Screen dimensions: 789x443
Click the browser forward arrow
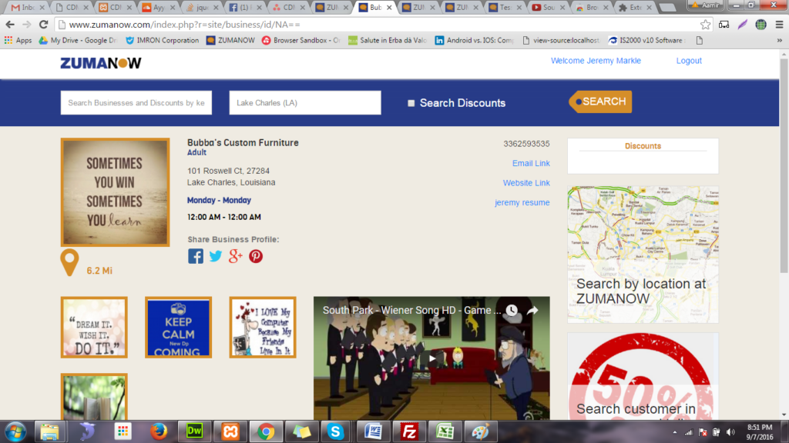point(27,24)
